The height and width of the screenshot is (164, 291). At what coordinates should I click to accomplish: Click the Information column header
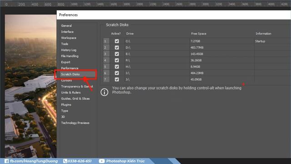263,34
